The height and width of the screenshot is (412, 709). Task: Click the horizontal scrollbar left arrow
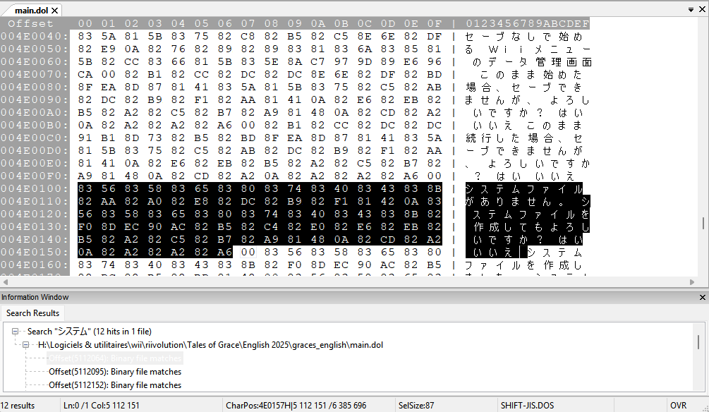(x=6, y=281)
